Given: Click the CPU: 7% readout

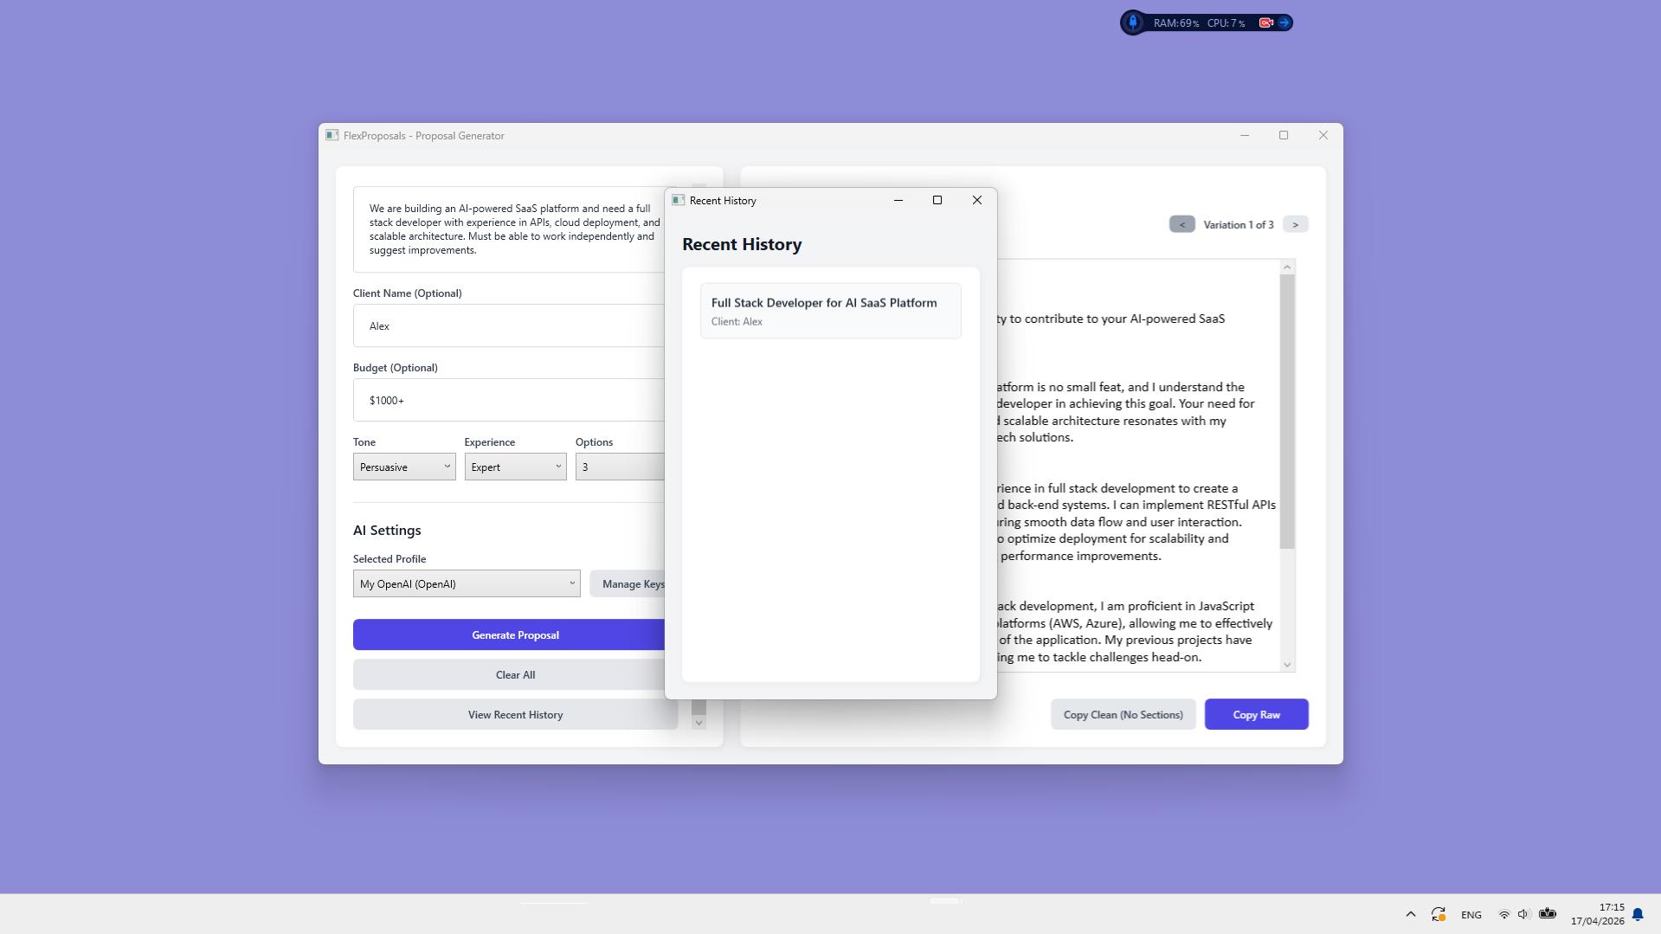Looking at the screenshot, I should tap(1226, 23).
